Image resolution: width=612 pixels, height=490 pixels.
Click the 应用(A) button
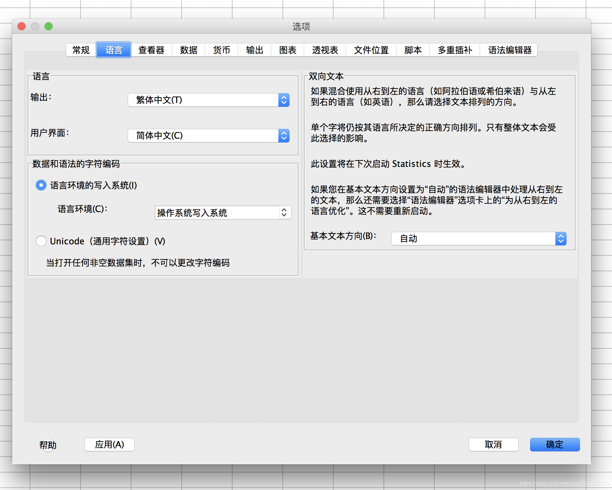tap(110, 445)
